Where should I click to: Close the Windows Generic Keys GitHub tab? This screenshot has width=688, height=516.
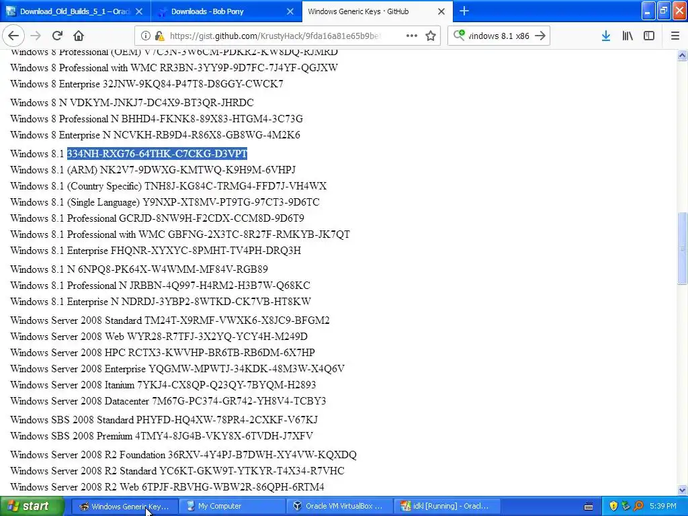click(x=441, y=11)
